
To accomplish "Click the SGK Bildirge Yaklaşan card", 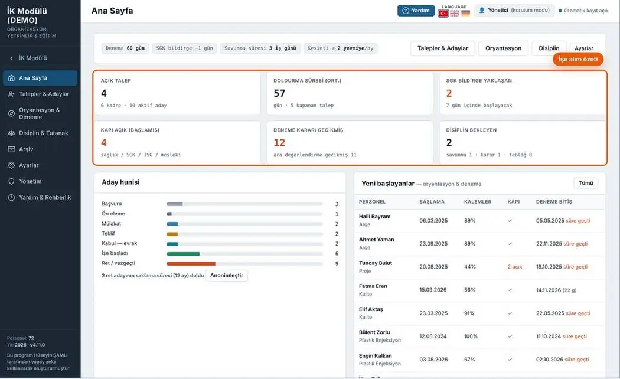I will [x=523, y=93].
